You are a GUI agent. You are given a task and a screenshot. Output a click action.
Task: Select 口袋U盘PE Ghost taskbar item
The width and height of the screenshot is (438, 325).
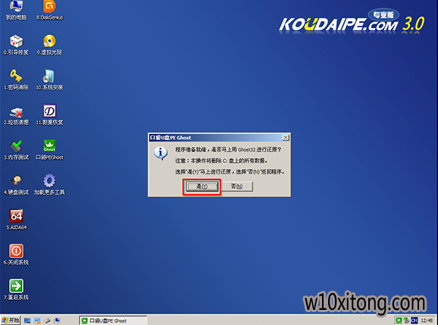tap(113, 320)
